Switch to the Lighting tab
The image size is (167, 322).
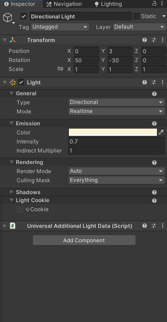pos(108,4)
